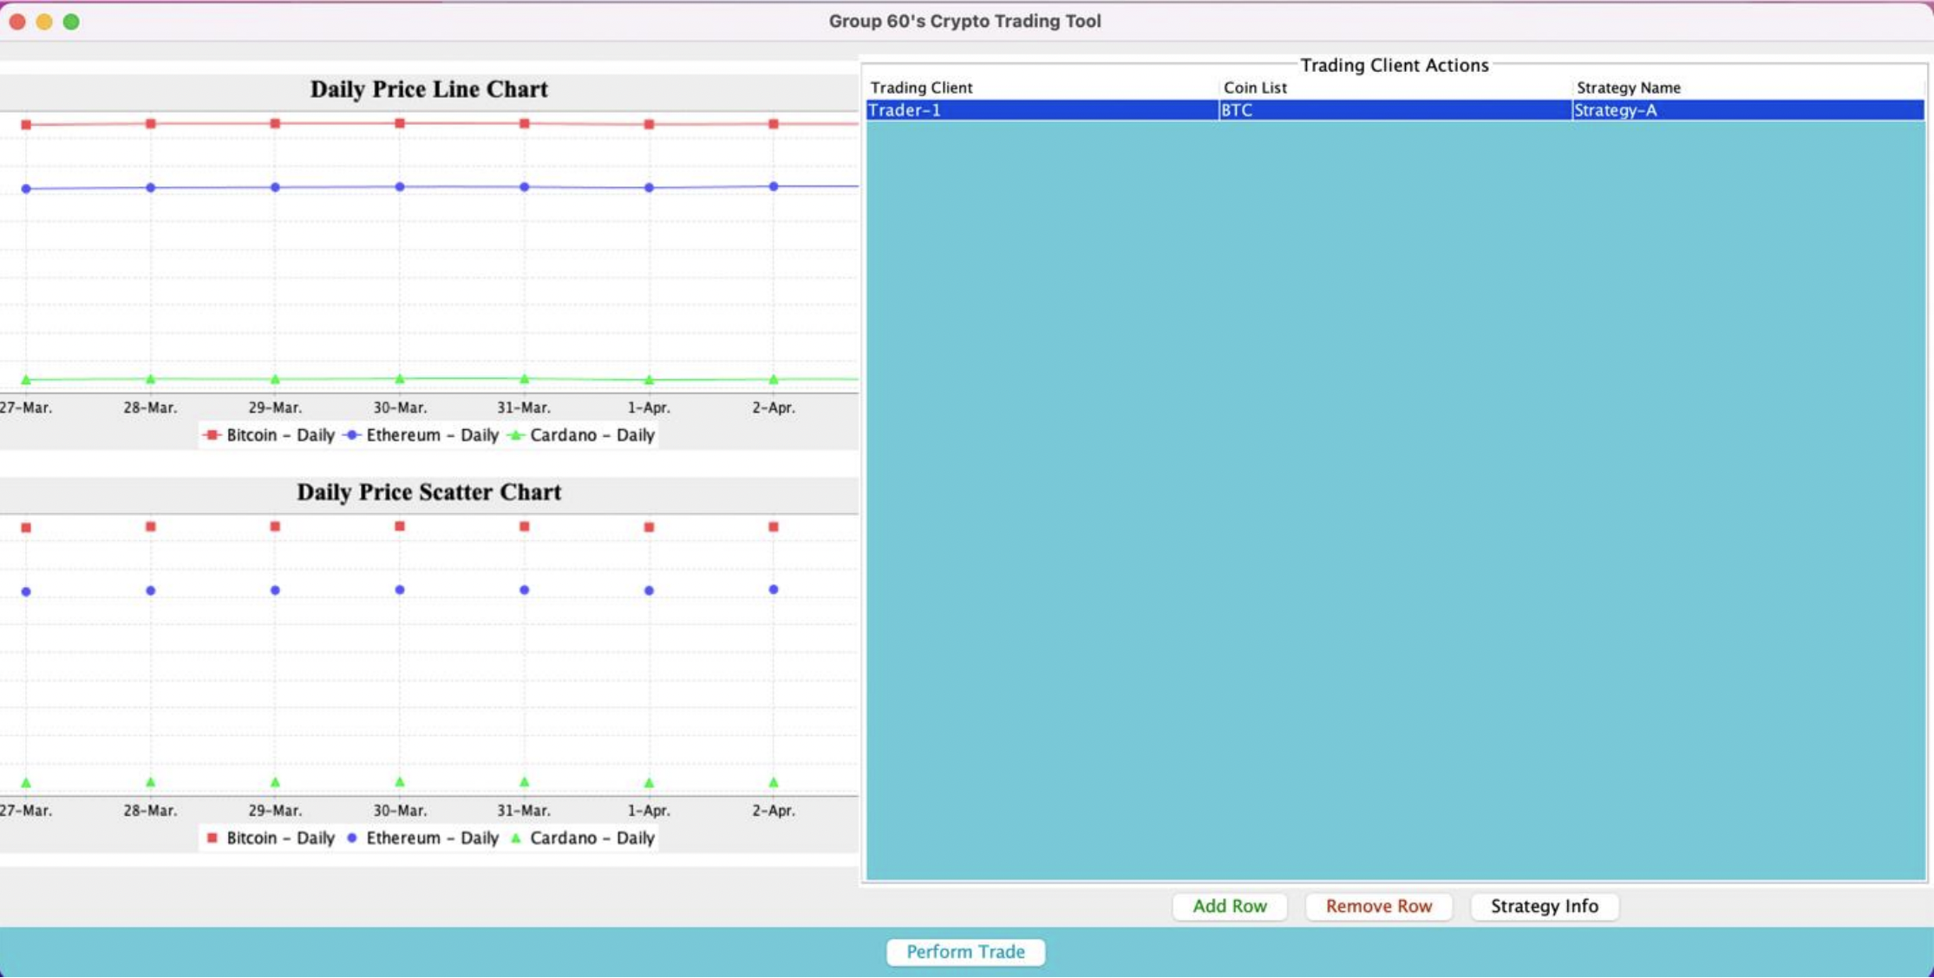Screen dimensions: 1934x978
Task: Click the green macOS zoom window button
Action: tap(71, 22)
